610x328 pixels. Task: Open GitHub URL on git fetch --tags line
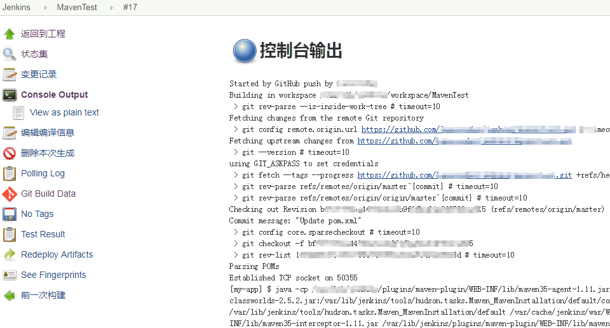[464, 175]
